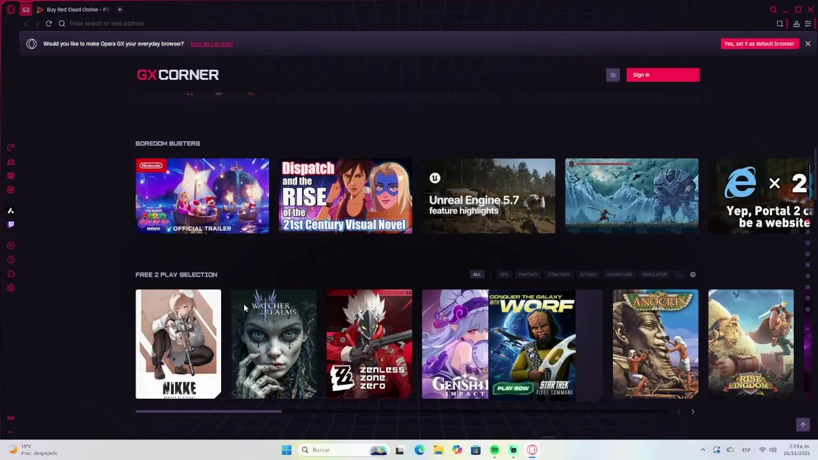The image size is (818, 460).
Task: Filter games by SIMULATOR
Action: 654,275
